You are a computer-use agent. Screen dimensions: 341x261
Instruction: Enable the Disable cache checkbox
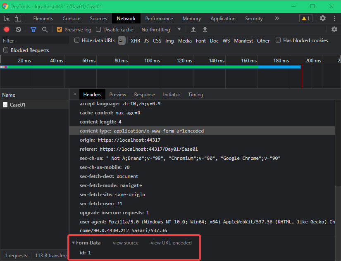[x=98, y=30]
